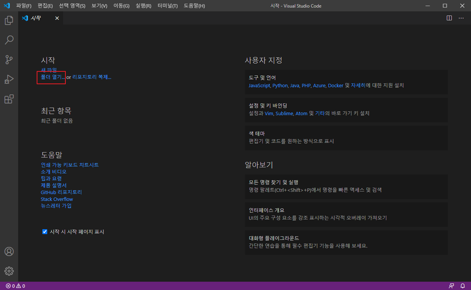Screen dimensions: 471x290
Task: Click the 도구 및 언어 card heading
Action: click(262, 78)
